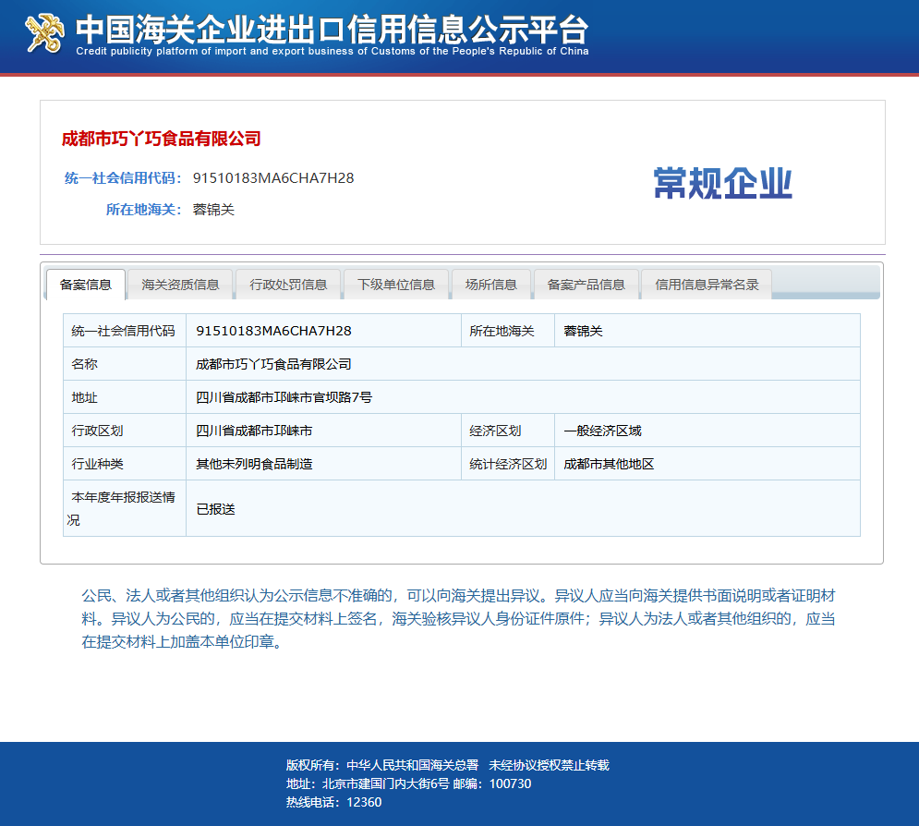The width and height of the screenshot is (919, 826).
Task: View the 备案产品信息 tab
Action: pos(586,285)
